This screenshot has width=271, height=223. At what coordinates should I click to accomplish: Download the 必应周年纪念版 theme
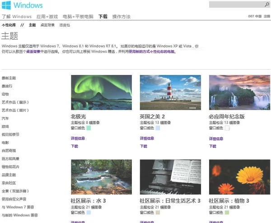point(213,146)
